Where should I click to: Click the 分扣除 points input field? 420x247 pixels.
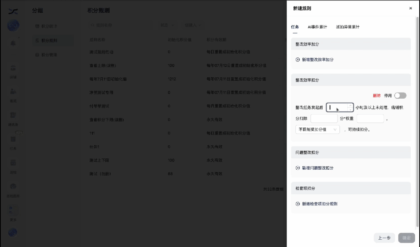pyautogui.click(x=324, y=118)
